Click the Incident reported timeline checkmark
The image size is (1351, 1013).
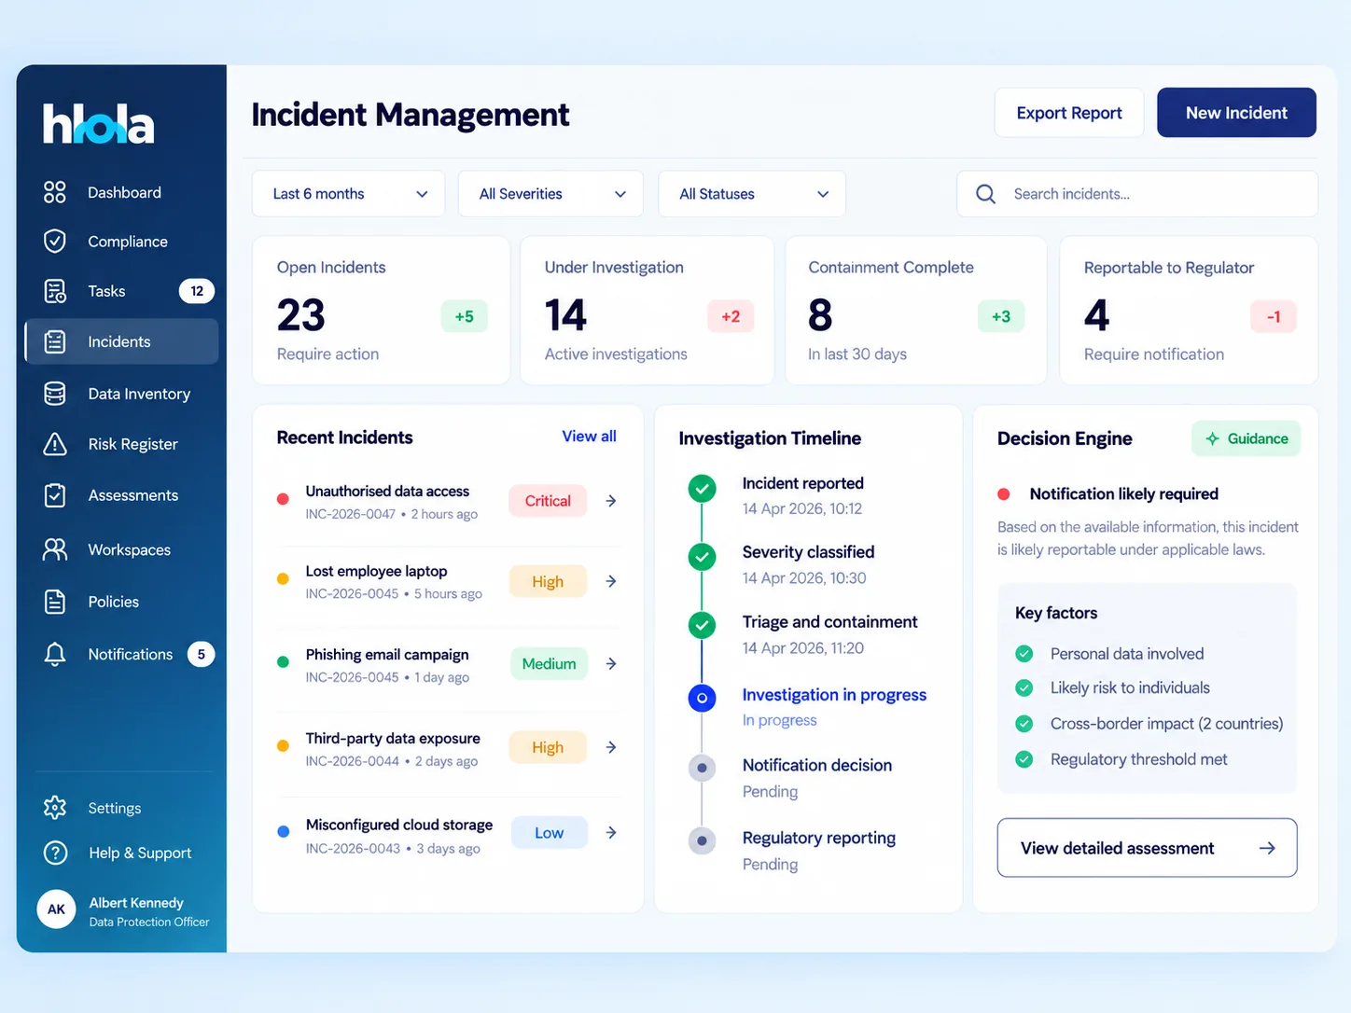tap(702, 488)
